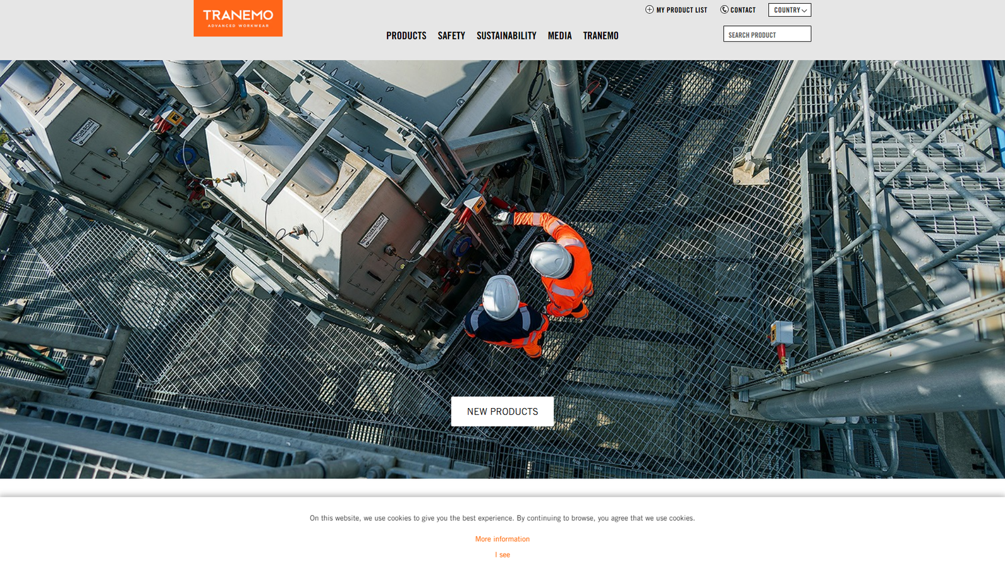Open the My Product List text link
The image size is (1005, 565).
point(682,10)
